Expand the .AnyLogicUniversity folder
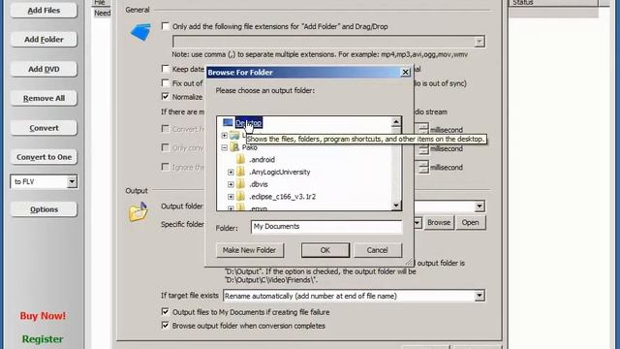Viewport: 620px width, 349px height. [231, 173]
